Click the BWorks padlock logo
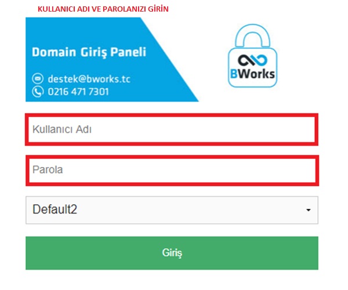The width and height of the screenshot is (348, 290). (252, 56)
